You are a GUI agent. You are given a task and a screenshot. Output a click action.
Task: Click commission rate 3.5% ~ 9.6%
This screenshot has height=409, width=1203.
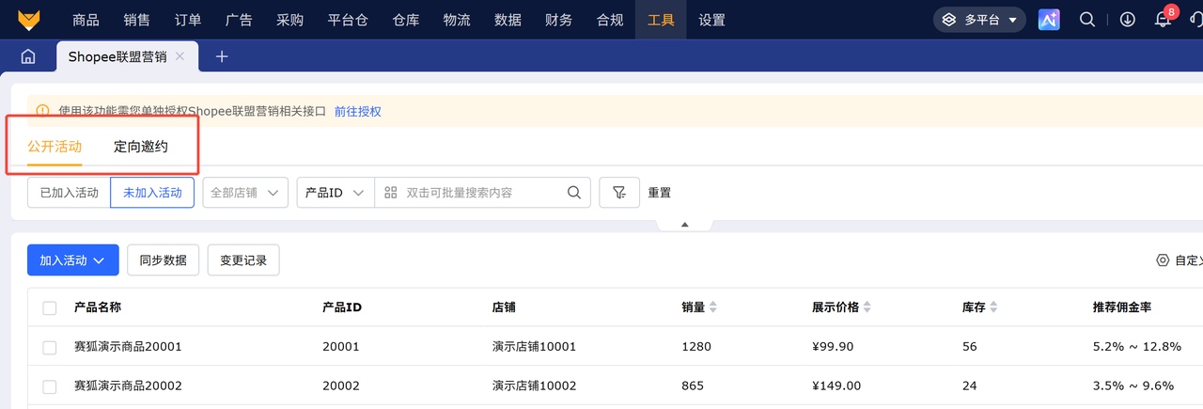pos(1133,386)
